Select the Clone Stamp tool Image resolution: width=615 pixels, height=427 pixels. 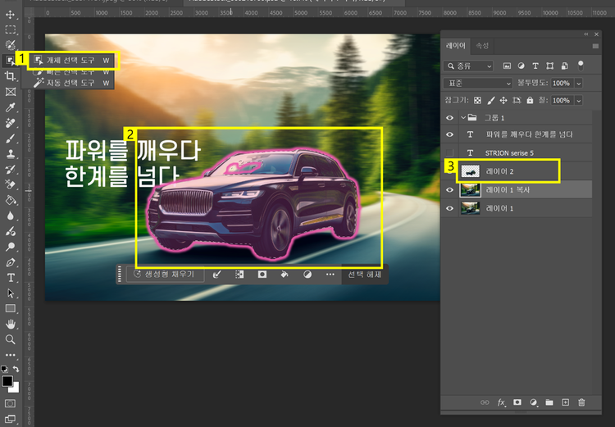point(10,154)
